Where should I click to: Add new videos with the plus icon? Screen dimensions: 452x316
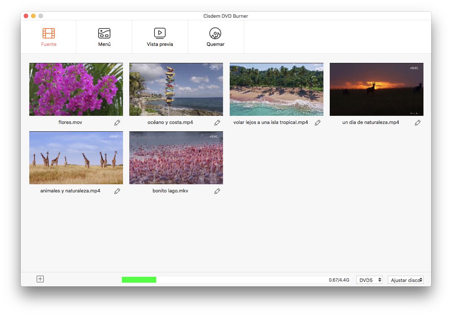pyautogui.click(x=40, y=279)
